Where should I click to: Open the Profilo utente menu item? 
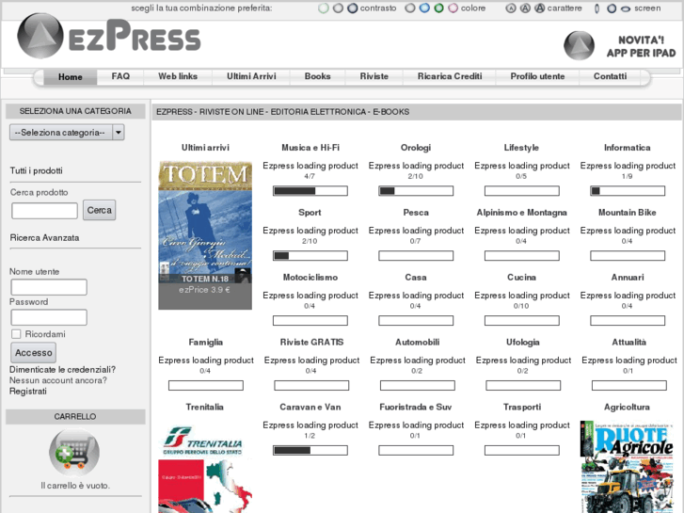[537, 76]
